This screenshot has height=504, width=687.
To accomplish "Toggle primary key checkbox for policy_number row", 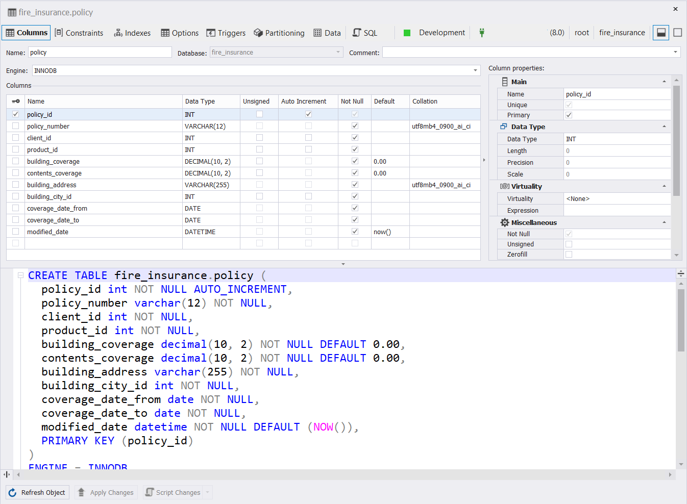I will [x=15, y=126].
